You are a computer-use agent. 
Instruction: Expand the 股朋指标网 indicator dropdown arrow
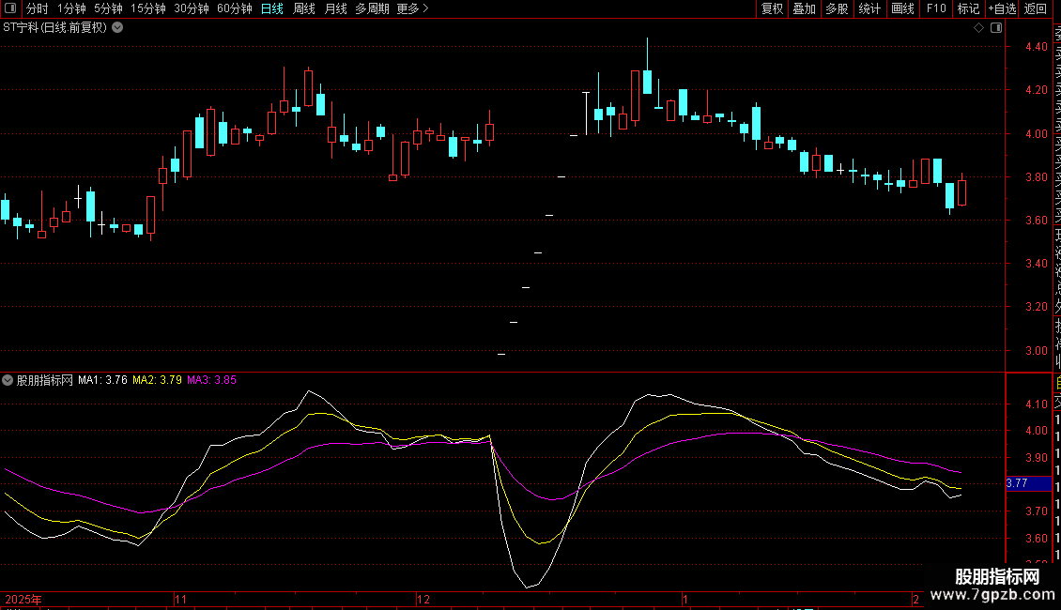(8, 380)
